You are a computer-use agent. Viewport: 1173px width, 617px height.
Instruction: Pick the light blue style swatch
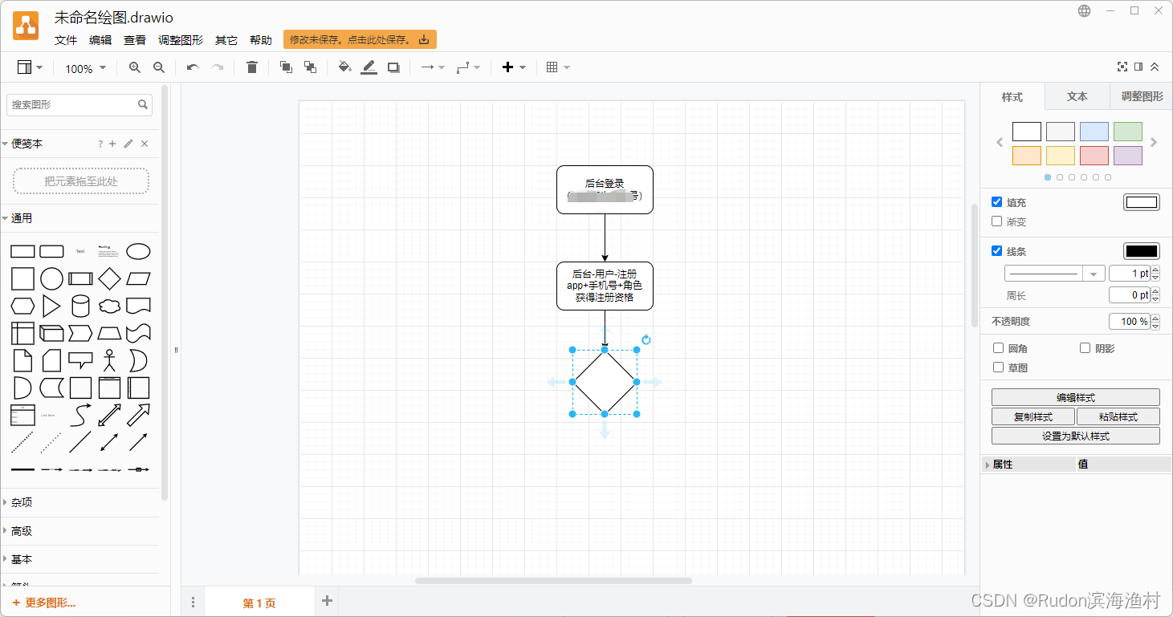[1094, 132]
